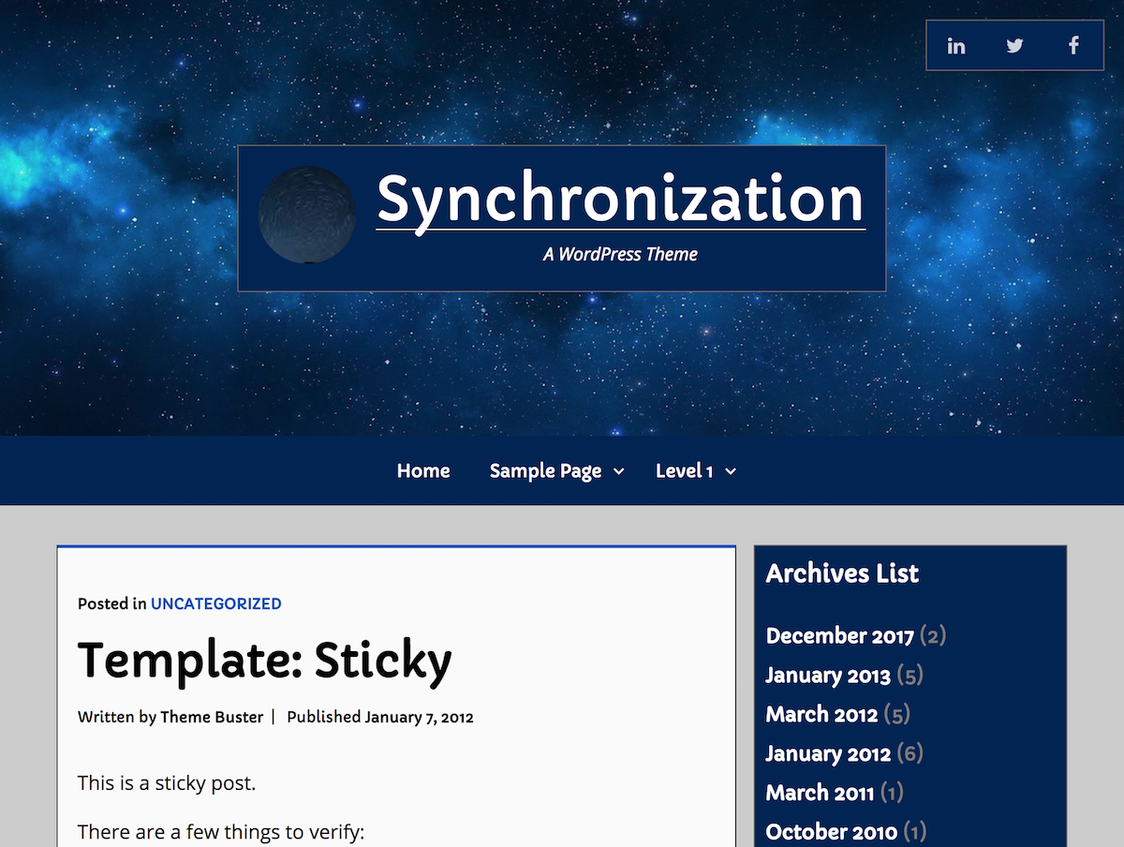Viewport: 1124px width, 847px height.
Task: Collapse the Level 1 navigation chevron
Action: point(731,472)
